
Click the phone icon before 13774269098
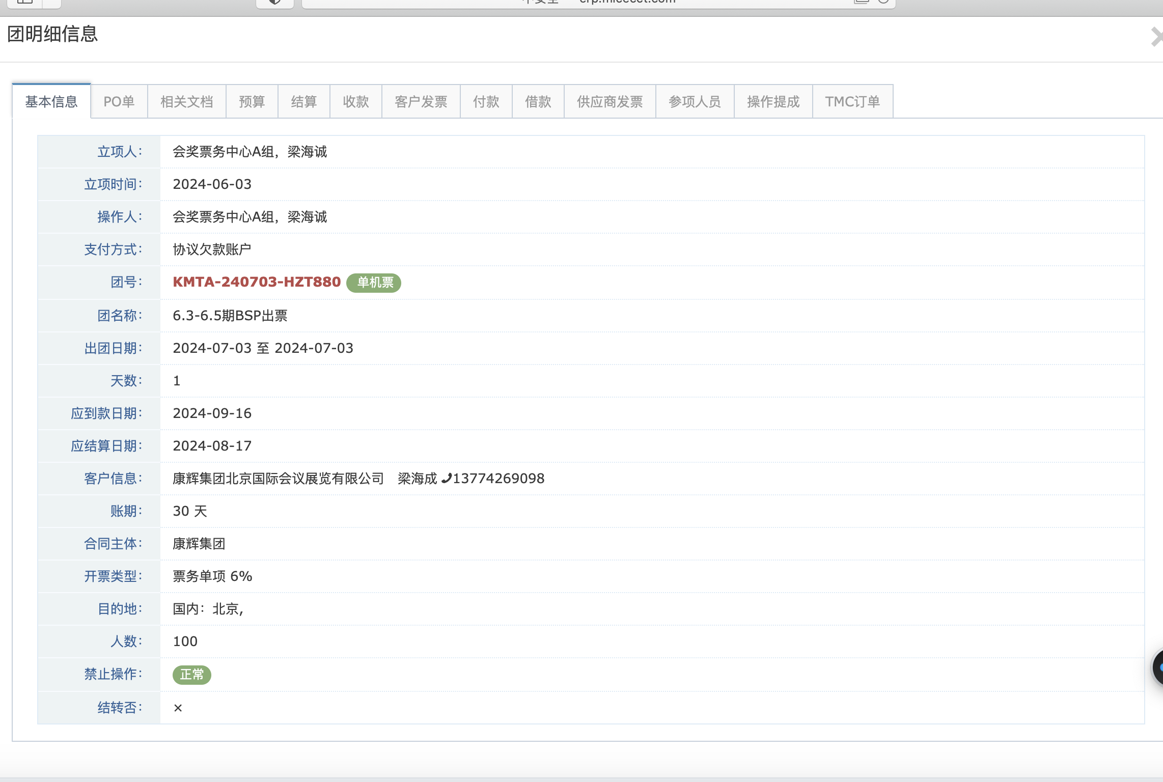446,478
